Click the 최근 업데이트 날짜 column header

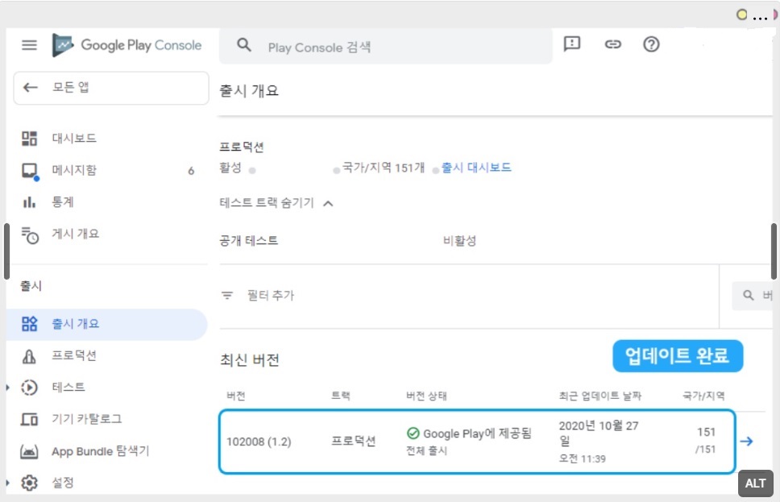[600, 396]
